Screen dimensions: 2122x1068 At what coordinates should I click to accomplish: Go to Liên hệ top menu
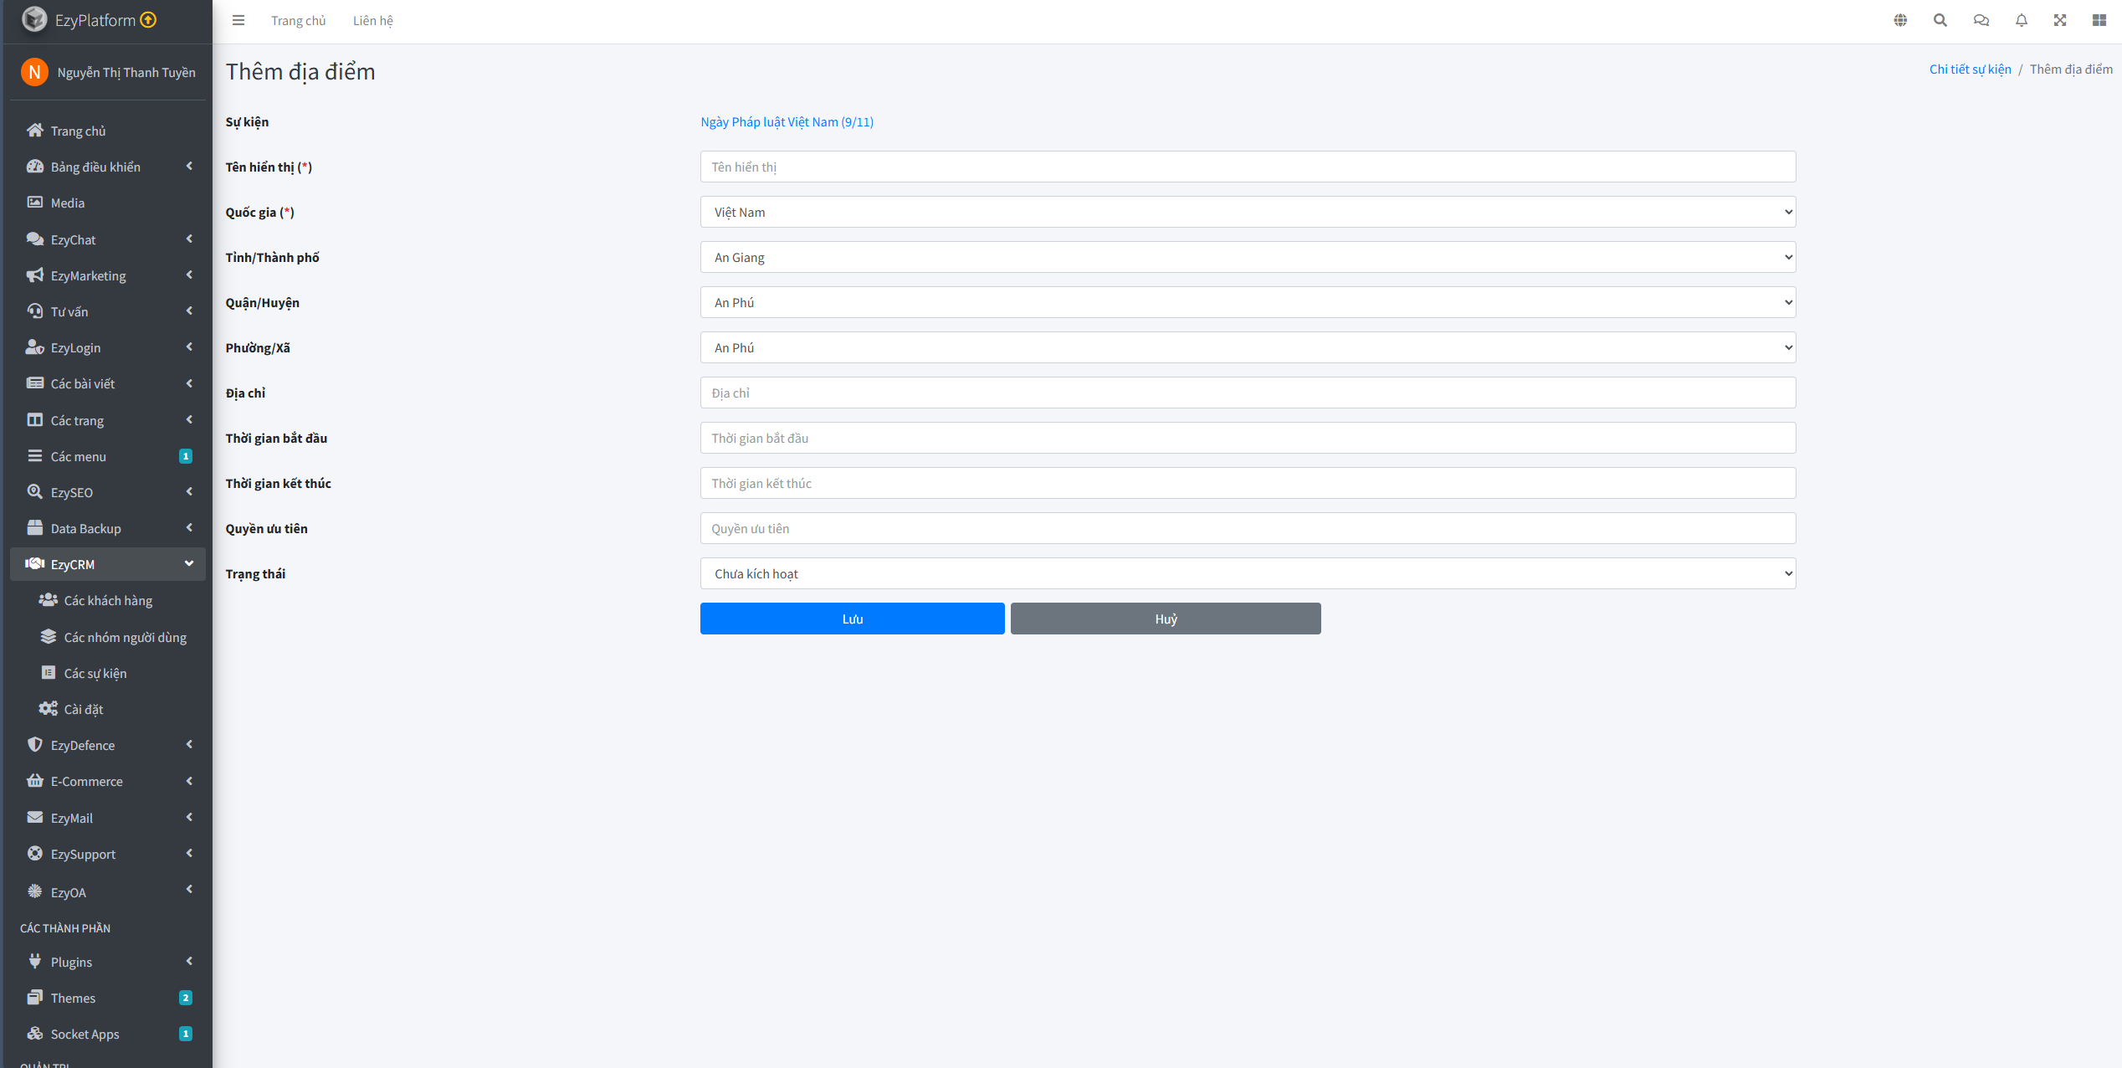click(x=372, y=20)
